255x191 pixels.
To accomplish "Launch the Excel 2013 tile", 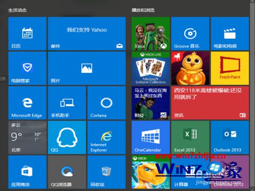I will pyautogui.click(x=190, y=138).
